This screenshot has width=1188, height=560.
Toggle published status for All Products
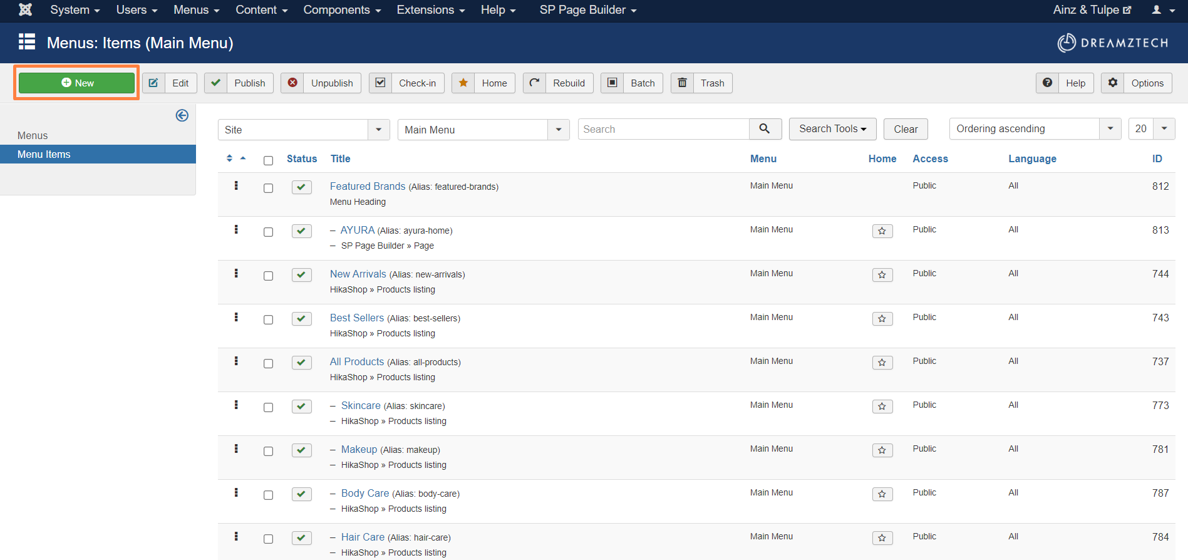tap(302, 363)
